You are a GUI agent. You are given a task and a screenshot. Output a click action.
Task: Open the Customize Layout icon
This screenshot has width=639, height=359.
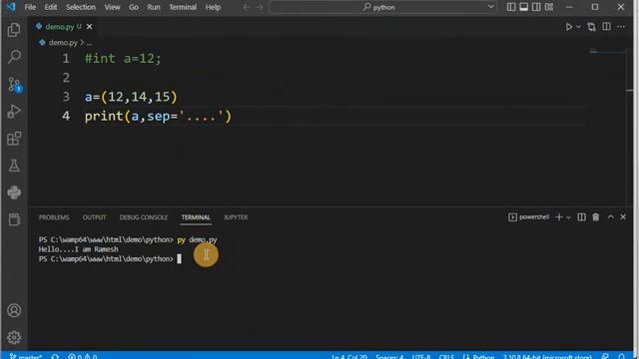pyautogui.click(x=549, y=7)
